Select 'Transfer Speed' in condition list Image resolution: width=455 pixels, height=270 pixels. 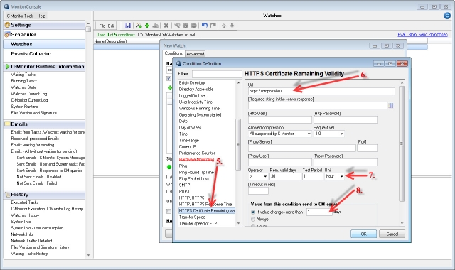coord(192,217)
